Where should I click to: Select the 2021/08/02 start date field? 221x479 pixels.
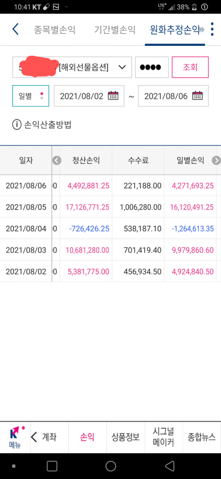(x=89, y=96)
